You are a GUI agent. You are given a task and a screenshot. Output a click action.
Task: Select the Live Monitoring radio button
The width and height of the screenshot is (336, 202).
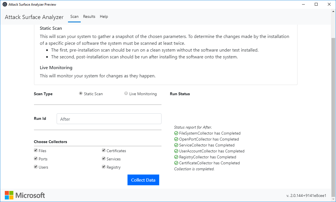pyautogui.click(x=126, y=93)
